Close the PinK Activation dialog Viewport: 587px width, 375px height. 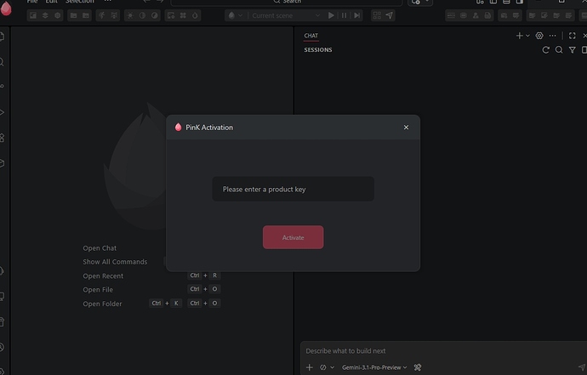click(x=406, y=128)
